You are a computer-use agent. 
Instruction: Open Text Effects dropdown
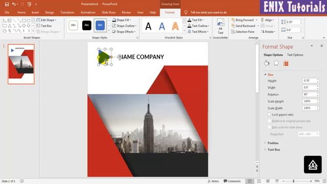[x=198, y=32]
